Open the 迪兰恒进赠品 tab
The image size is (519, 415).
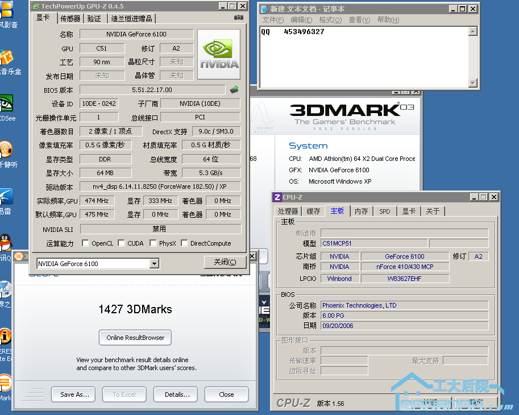(x=132, y=19)
